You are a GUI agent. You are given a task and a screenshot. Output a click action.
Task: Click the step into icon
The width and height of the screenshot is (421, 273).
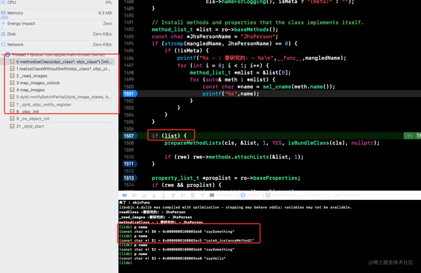coord(154,195)
